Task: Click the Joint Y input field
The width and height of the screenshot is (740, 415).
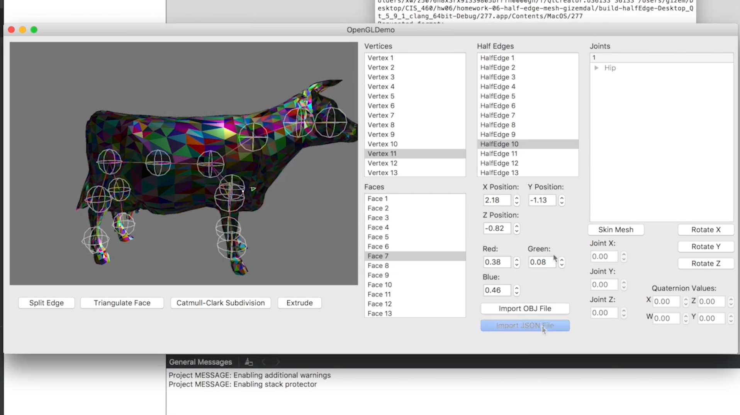Action: tap(604, 285)
